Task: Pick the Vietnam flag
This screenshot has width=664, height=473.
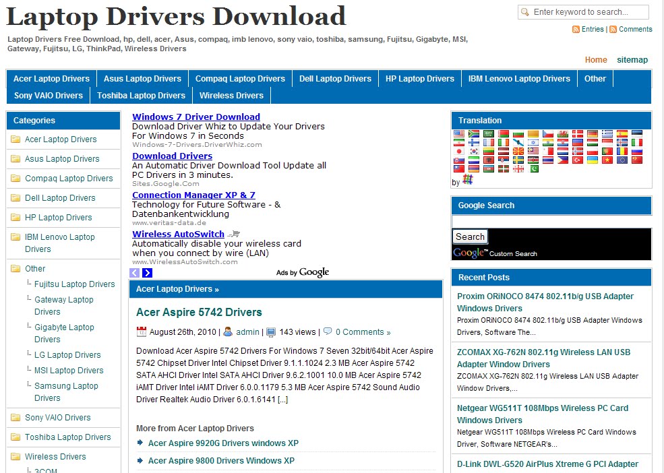Action: 607,160
